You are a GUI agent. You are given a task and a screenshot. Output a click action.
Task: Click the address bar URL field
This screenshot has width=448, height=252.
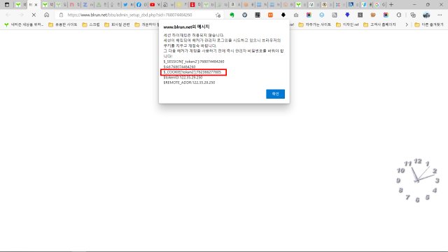click(140, 15)
